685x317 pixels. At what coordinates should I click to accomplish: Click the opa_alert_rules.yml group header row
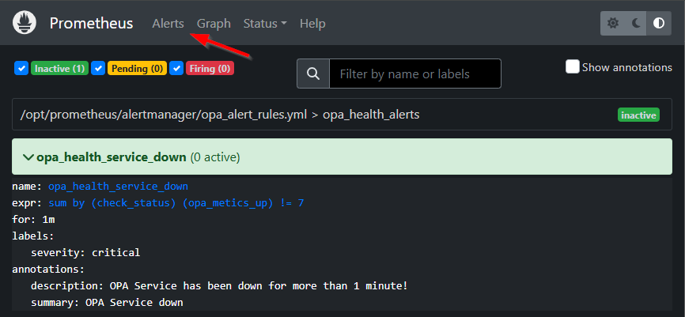click(342, 115)
